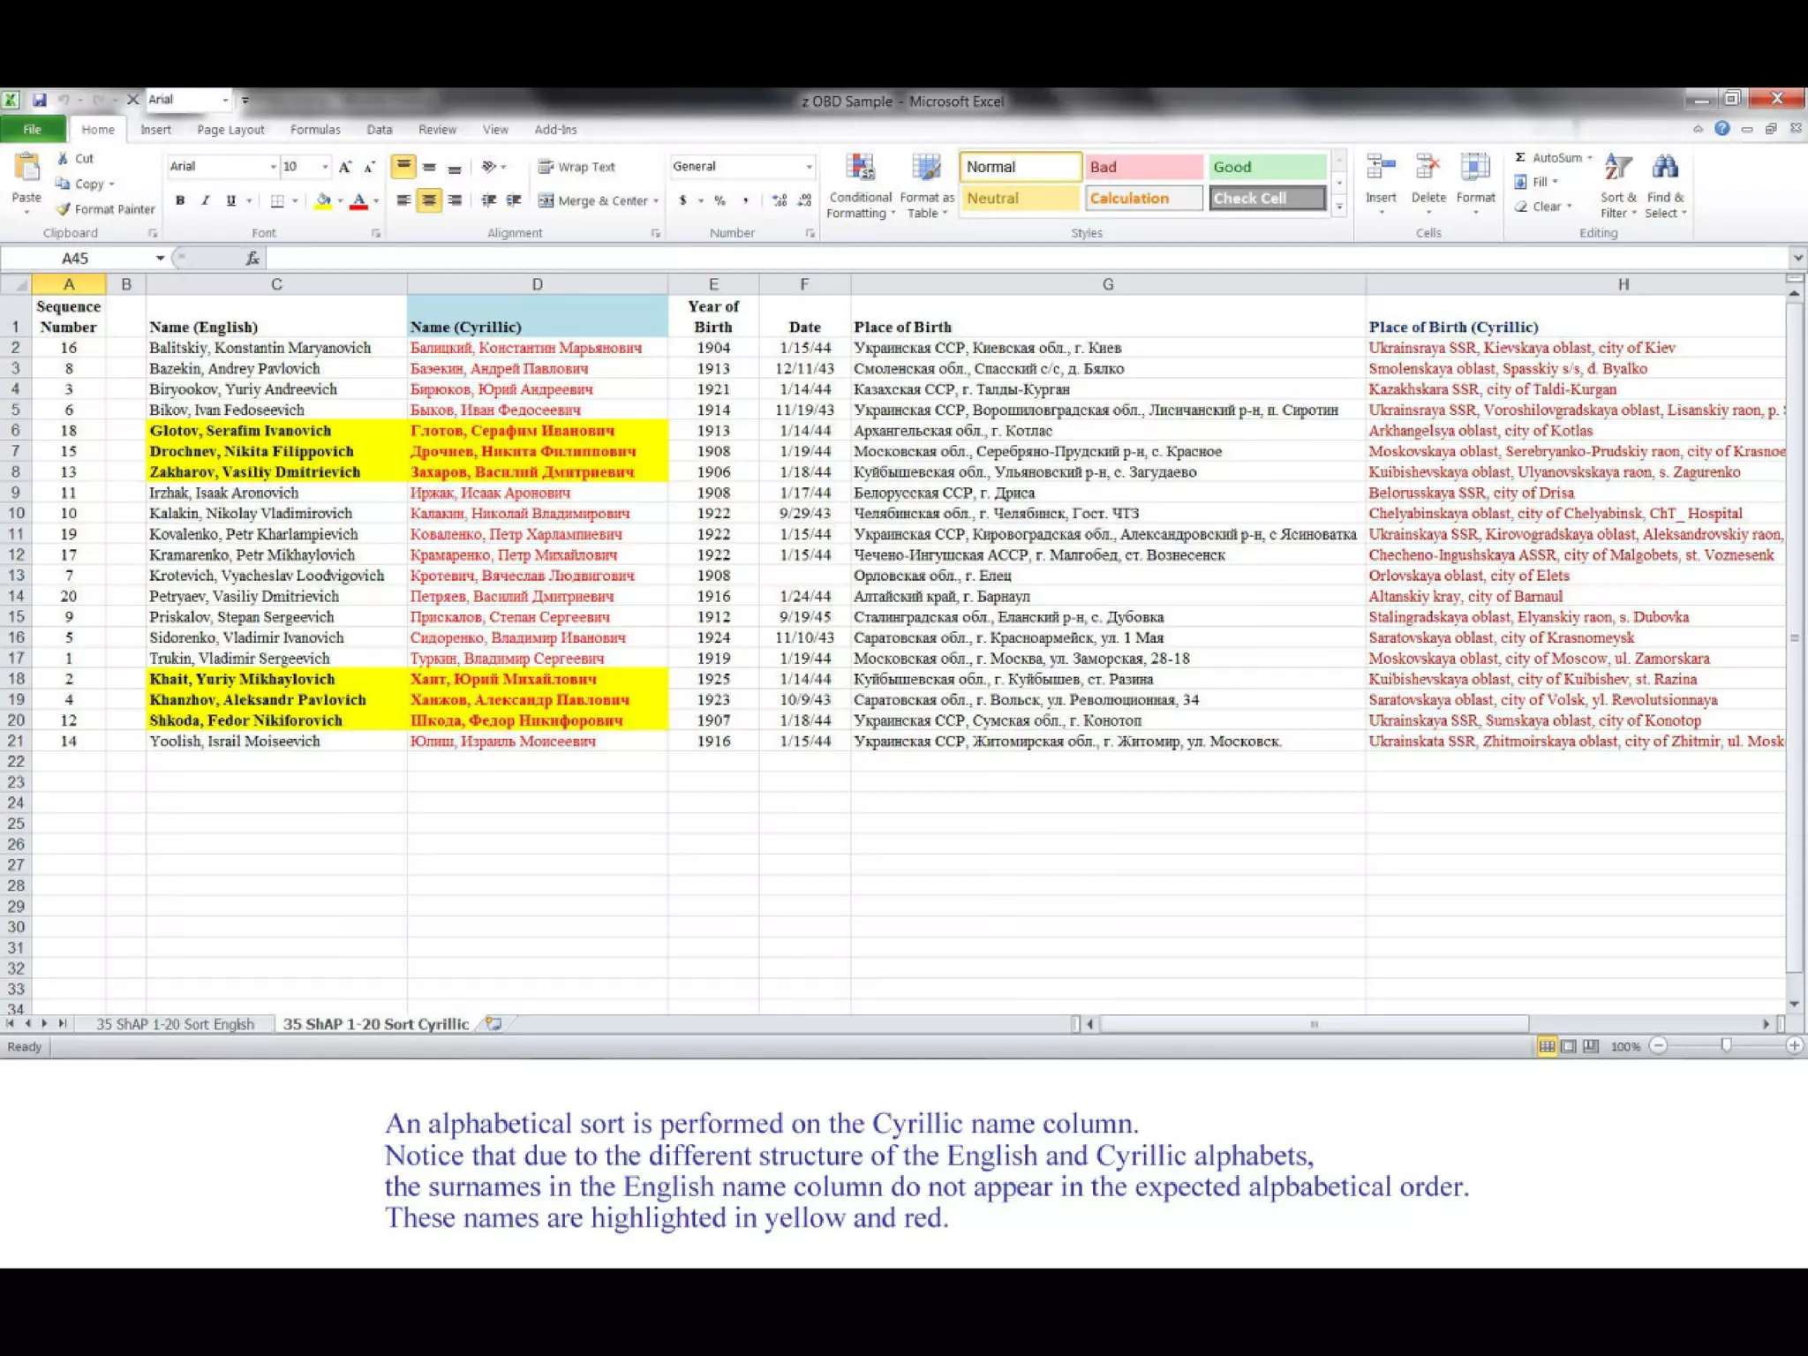Click the Cut scissors icon

[x=63, y=159]
